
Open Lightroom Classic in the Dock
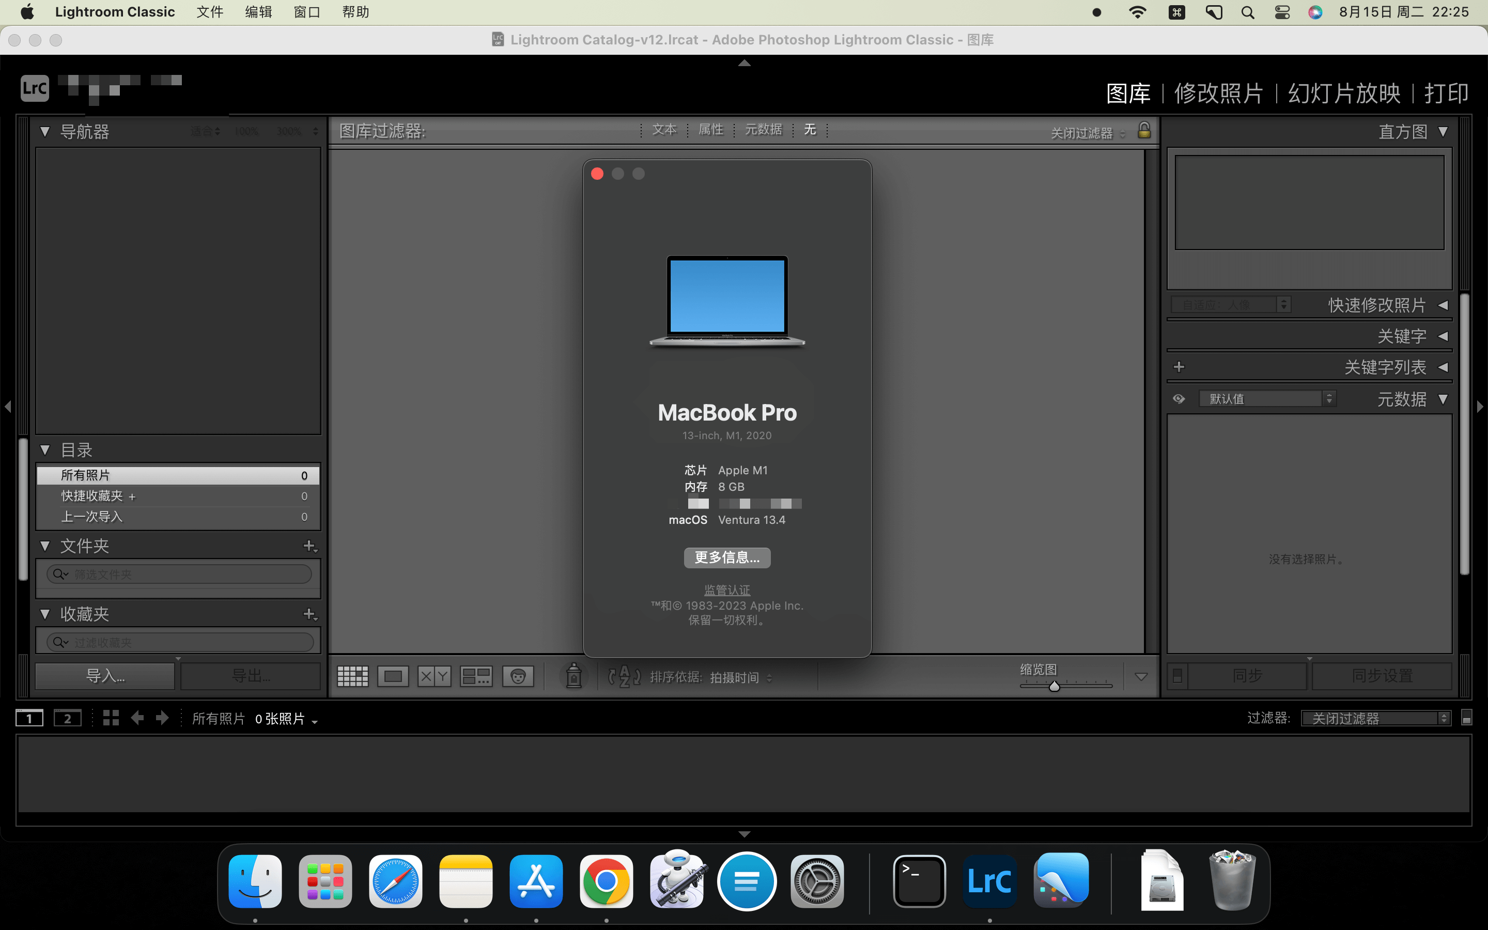pos(989,881)
